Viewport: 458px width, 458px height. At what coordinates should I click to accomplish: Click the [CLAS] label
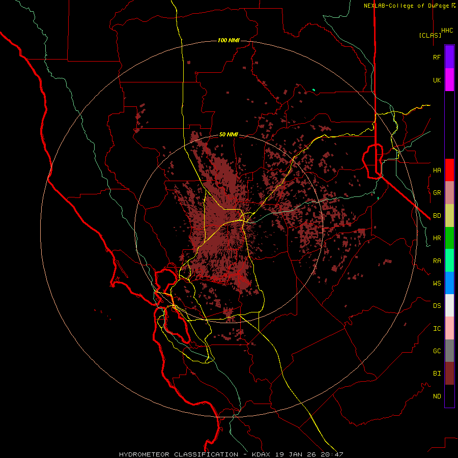430,35
